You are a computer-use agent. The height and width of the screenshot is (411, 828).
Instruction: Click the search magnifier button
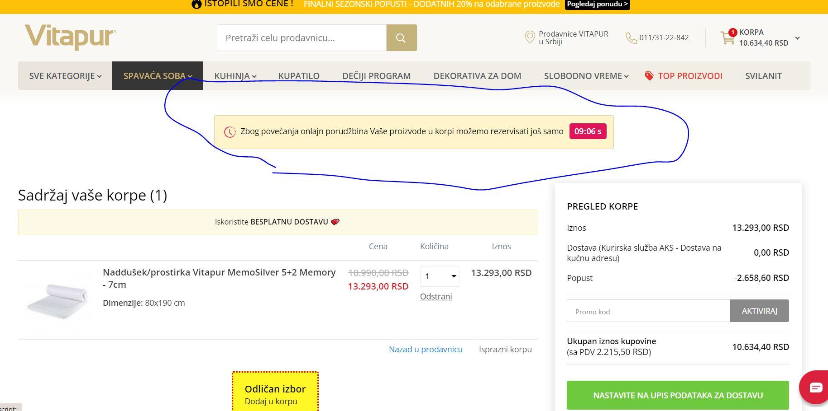402,38
